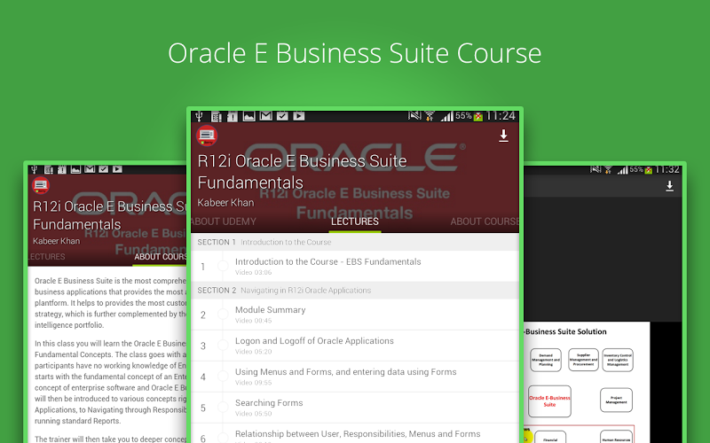Open lecture Introduction to the Course - EBS Fundamentals
Image resolution: width=710 pixels, height=443 pixels.
pos(354,267)
